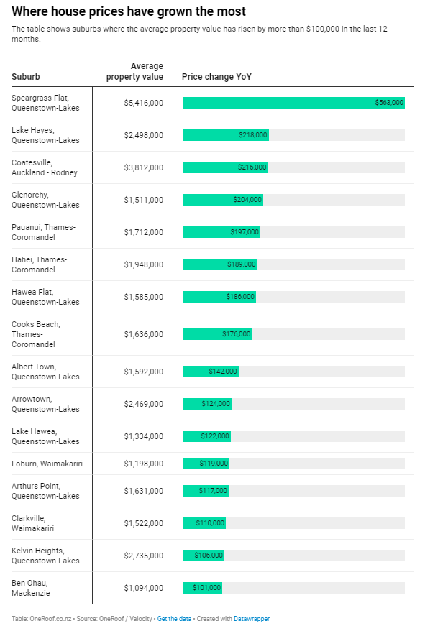Screen dimensions: 425x626
Task: Select the $101,000 Ben Ohau bar
Action: 203,588
